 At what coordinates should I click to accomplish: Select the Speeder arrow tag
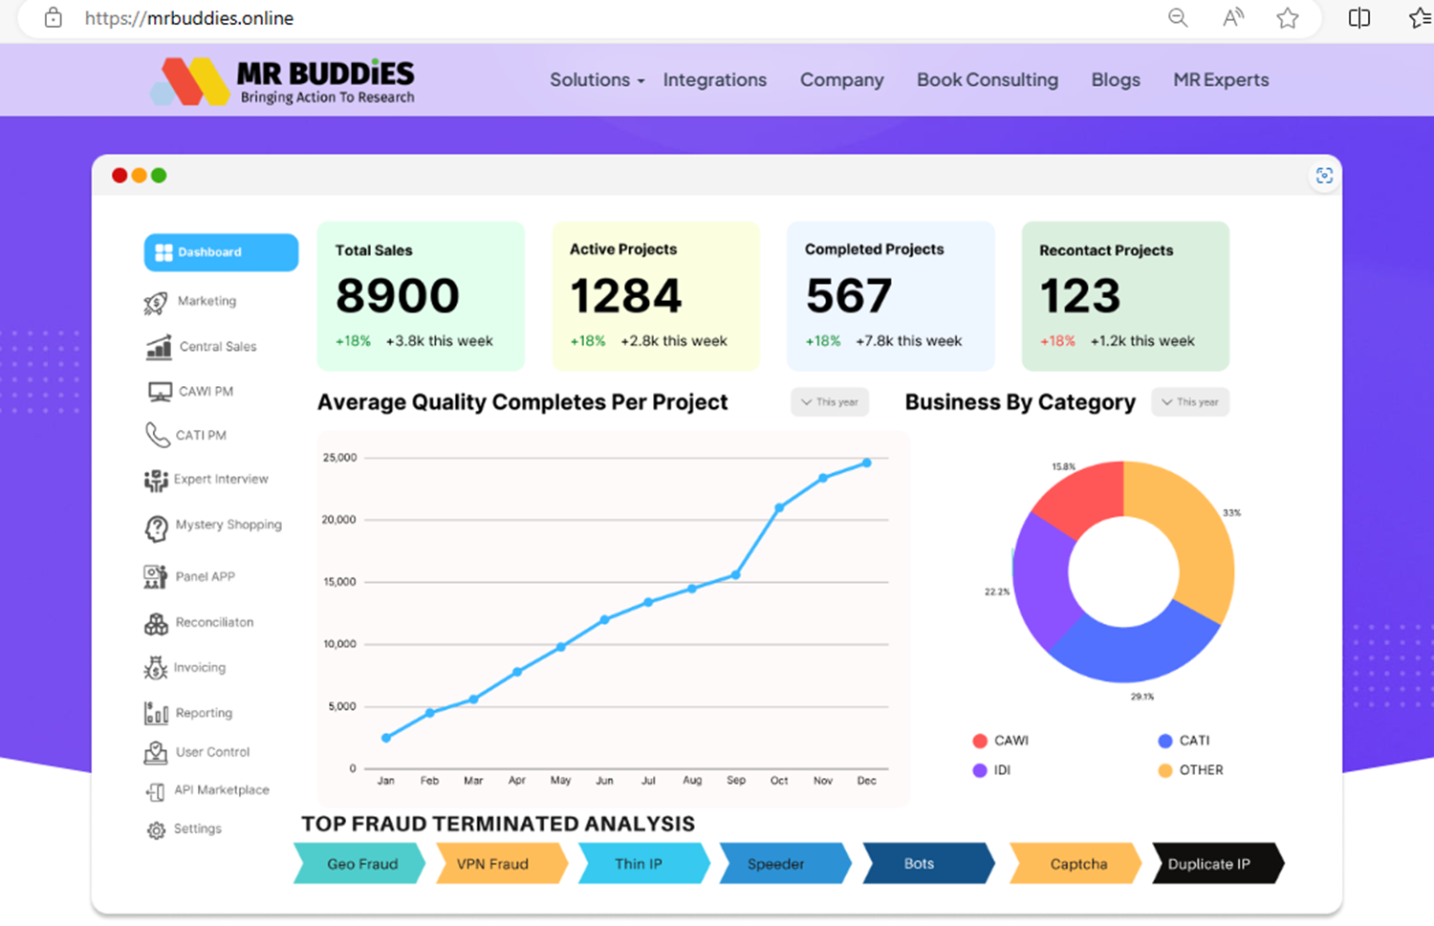786,864
